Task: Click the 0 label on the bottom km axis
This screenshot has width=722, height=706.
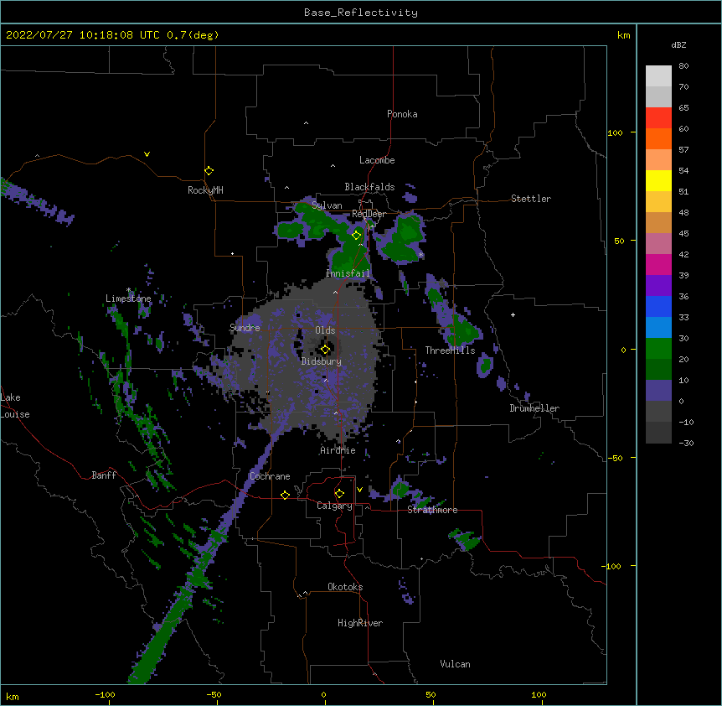Action: tap(323, 694)
